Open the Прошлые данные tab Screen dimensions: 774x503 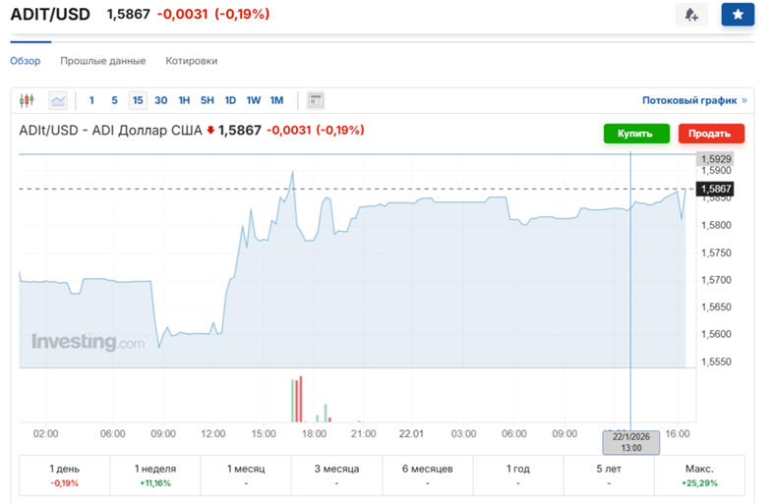pyautogui.click(x=102, y=61)
